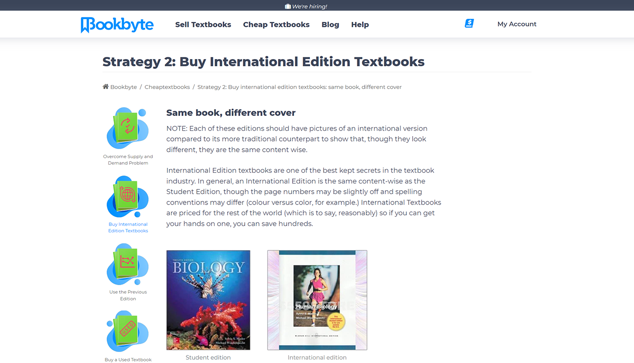Click the Buy International Edition Textbooks icon
The image size is (634, 363).
tap(128, 196)
